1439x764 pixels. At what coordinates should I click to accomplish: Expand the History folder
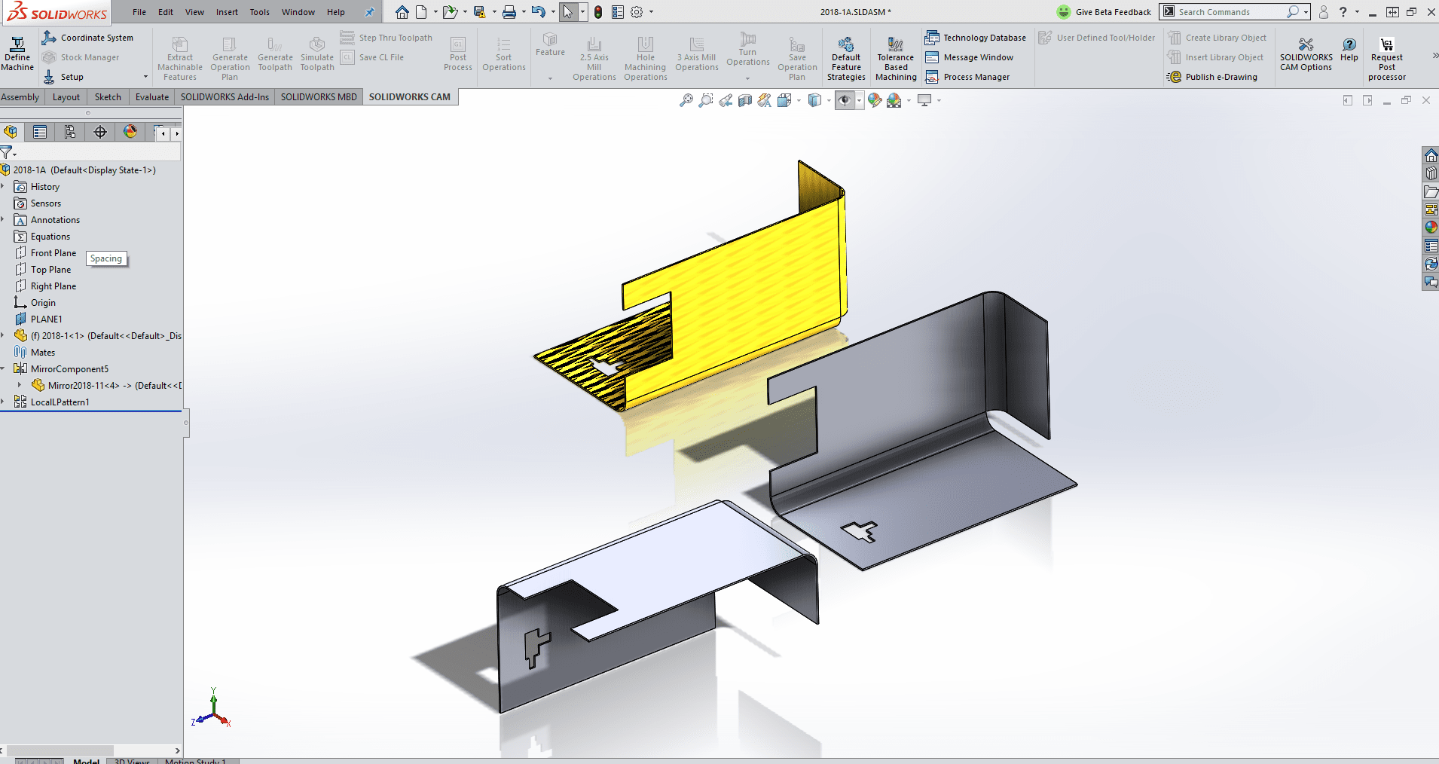point(3,186)
